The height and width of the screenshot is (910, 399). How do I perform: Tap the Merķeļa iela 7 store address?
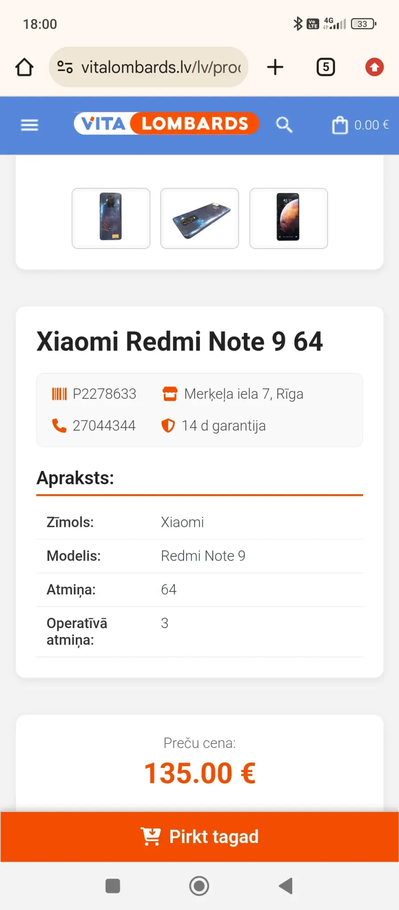(243, 394)
